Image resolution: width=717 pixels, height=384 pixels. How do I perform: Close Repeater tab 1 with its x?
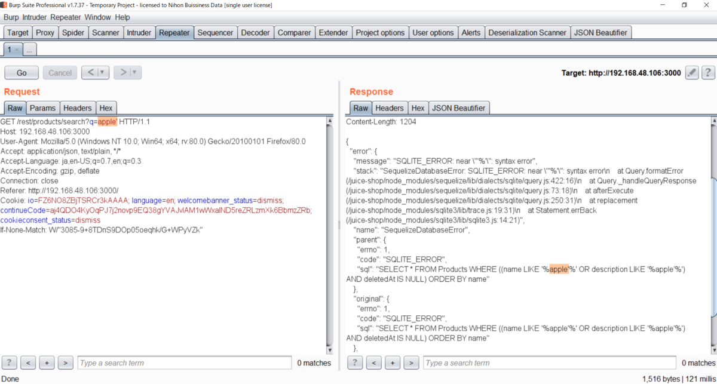[17, 49]
